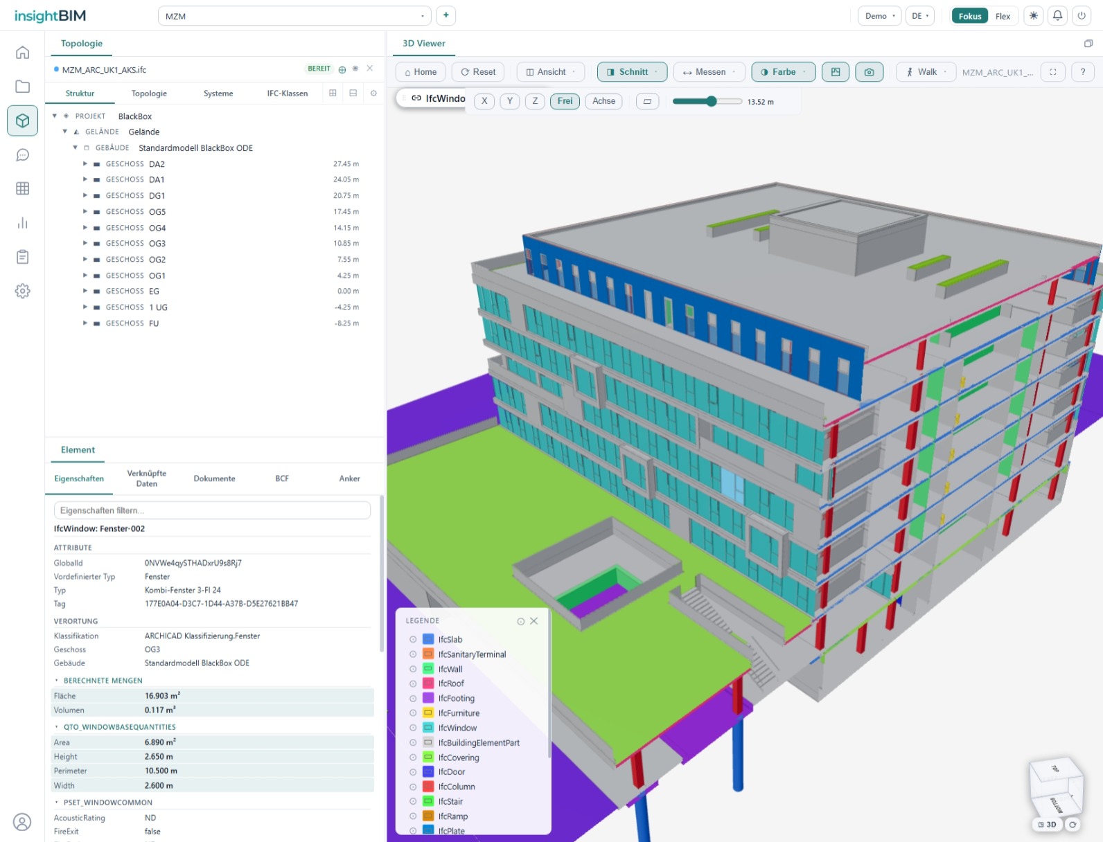Click the crosshair locate icon next to BEREIT
Image resolution: width=1103 pixels, height=842 pixels.
click(342, 69)
